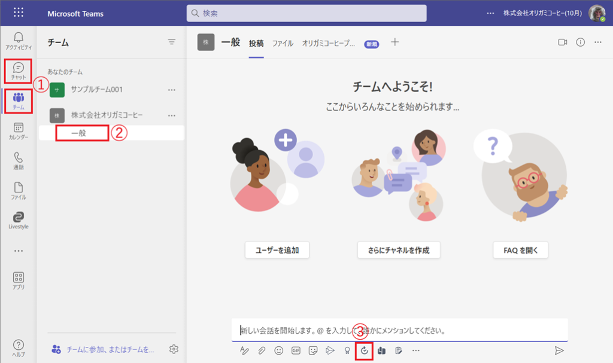Open the Calendar in left sidebar
This screenshot has height=363, width=613.
pyautogui.click(x=18, y=131)
